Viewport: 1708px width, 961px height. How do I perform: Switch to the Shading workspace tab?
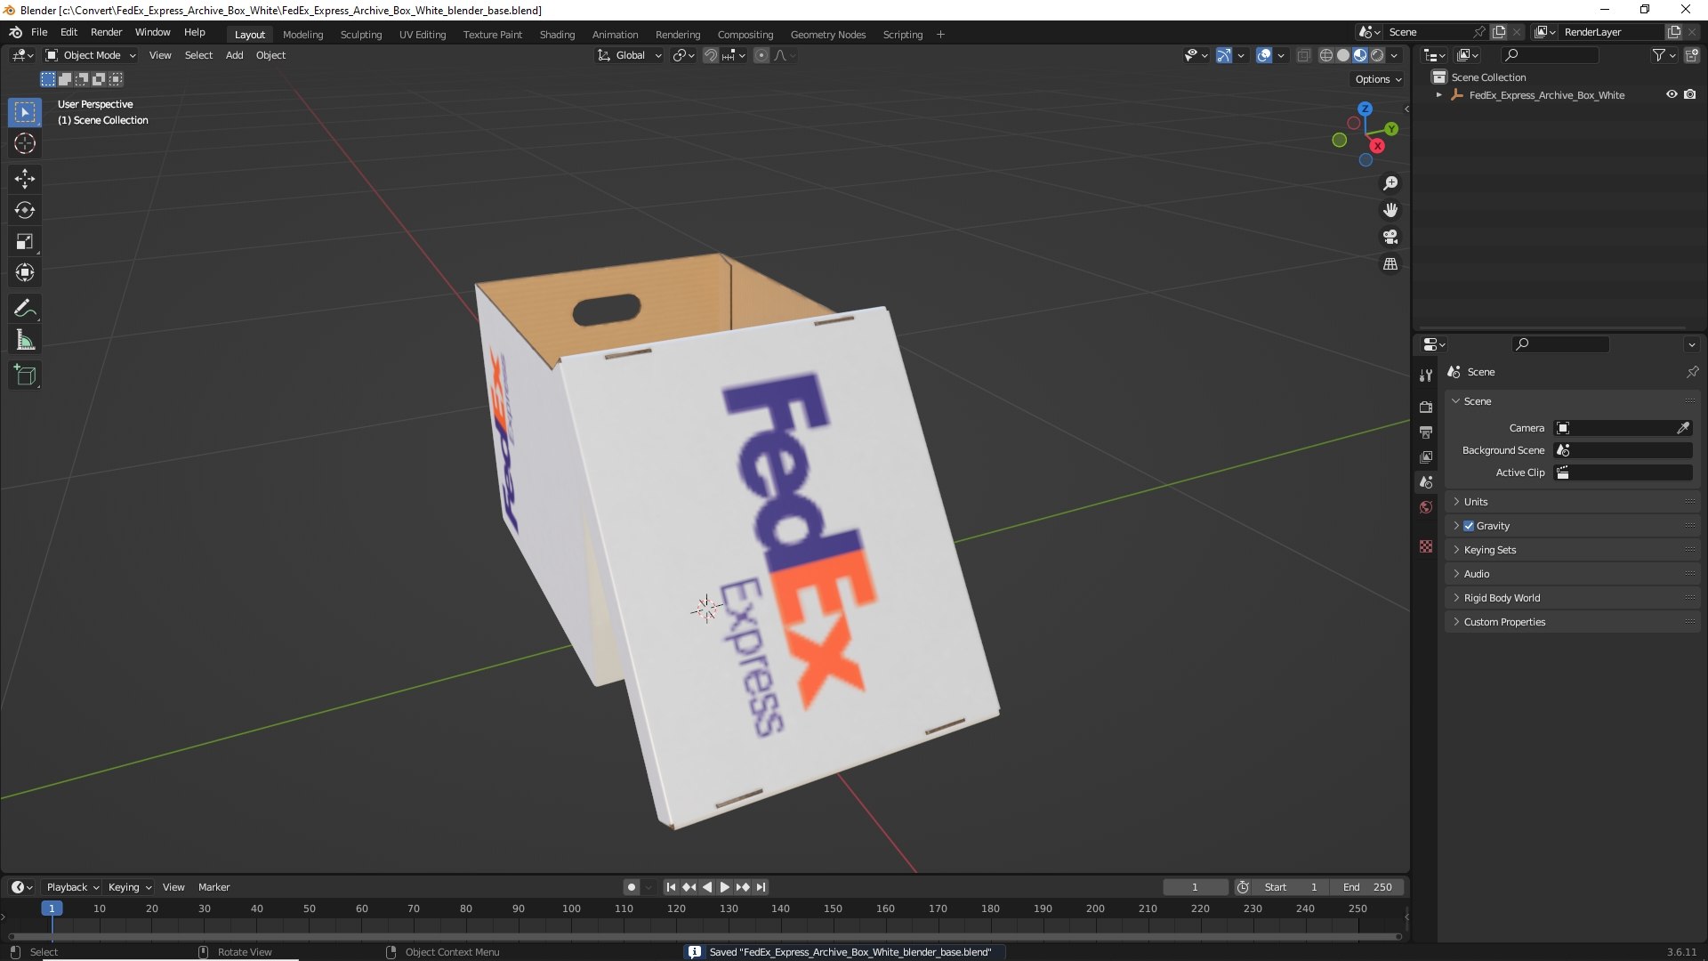click(x=557, y=35)
